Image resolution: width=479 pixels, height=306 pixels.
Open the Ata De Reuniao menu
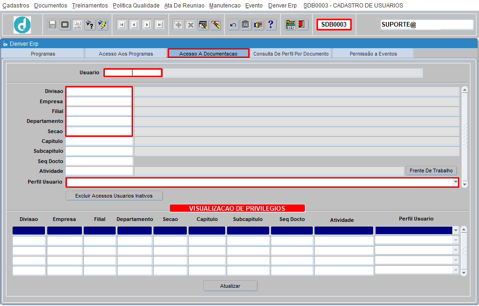pyautogui.click(x=184, y=6)
